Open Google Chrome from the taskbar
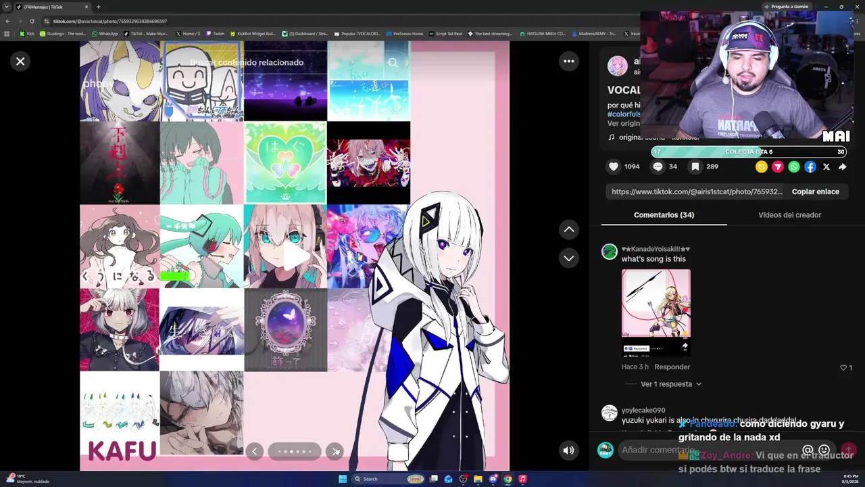 pos(508,479)
